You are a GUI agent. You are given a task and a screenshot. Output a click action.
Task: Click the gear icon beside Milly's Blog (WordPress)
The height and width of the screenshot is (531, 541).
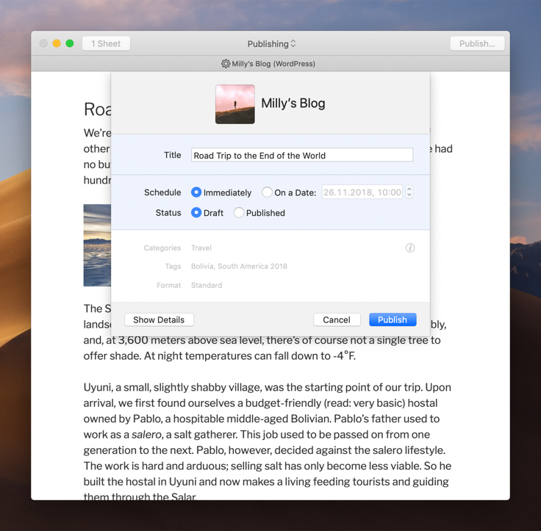coord(226,64)
